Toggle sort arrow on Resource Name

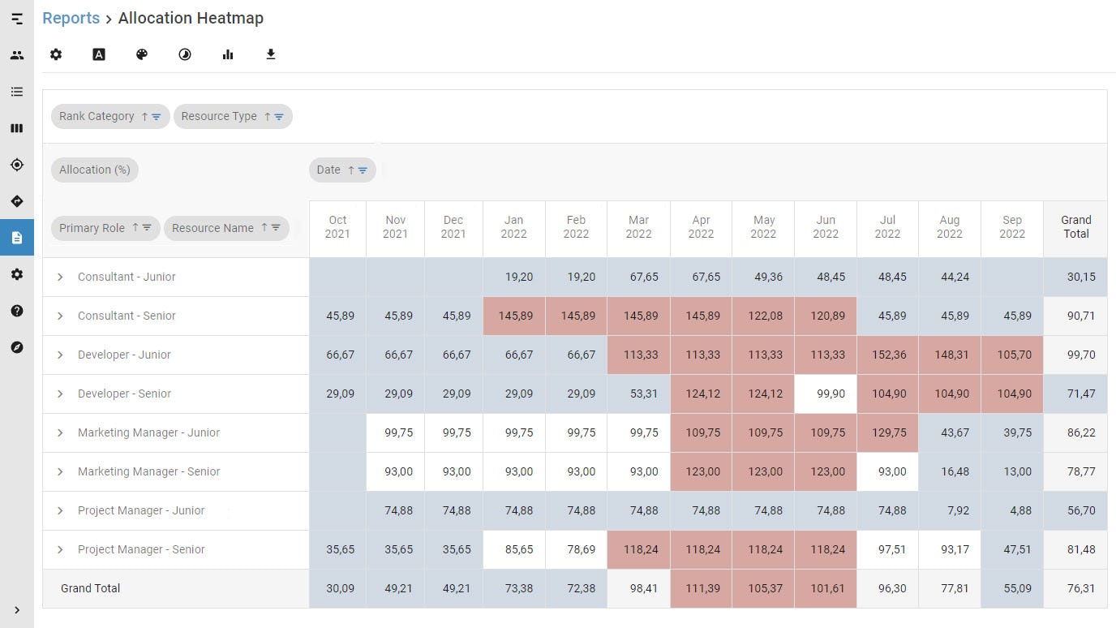(x=264, y=228)
